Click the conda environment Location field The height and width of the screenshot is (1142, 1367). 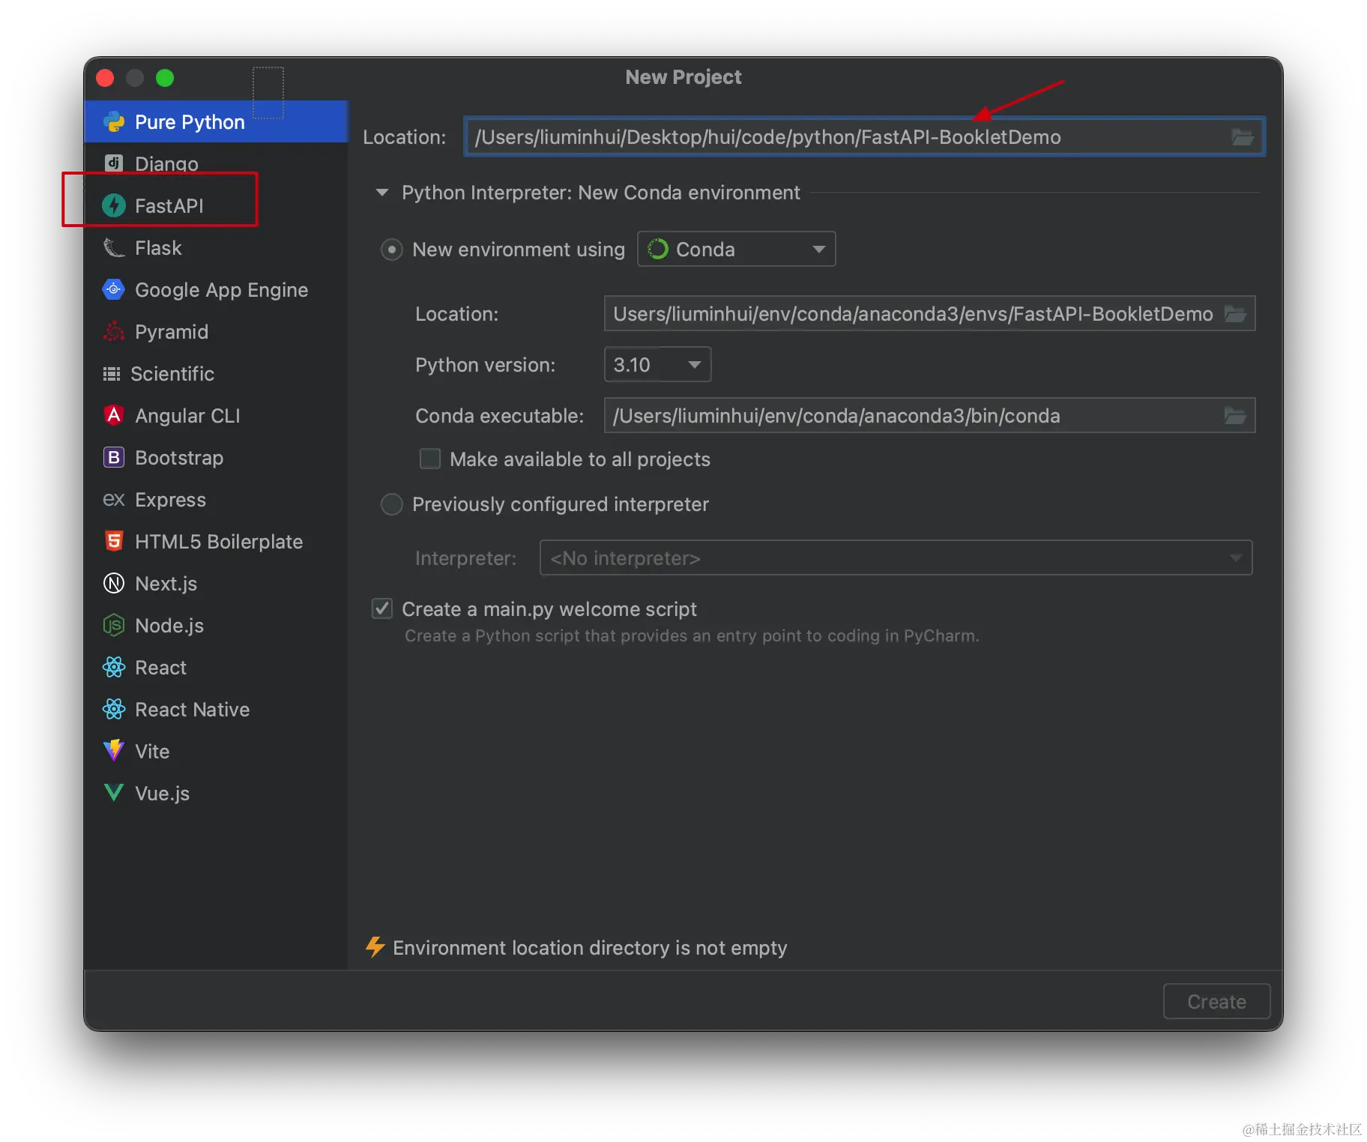pyautogui.click(x=929, y=313)
